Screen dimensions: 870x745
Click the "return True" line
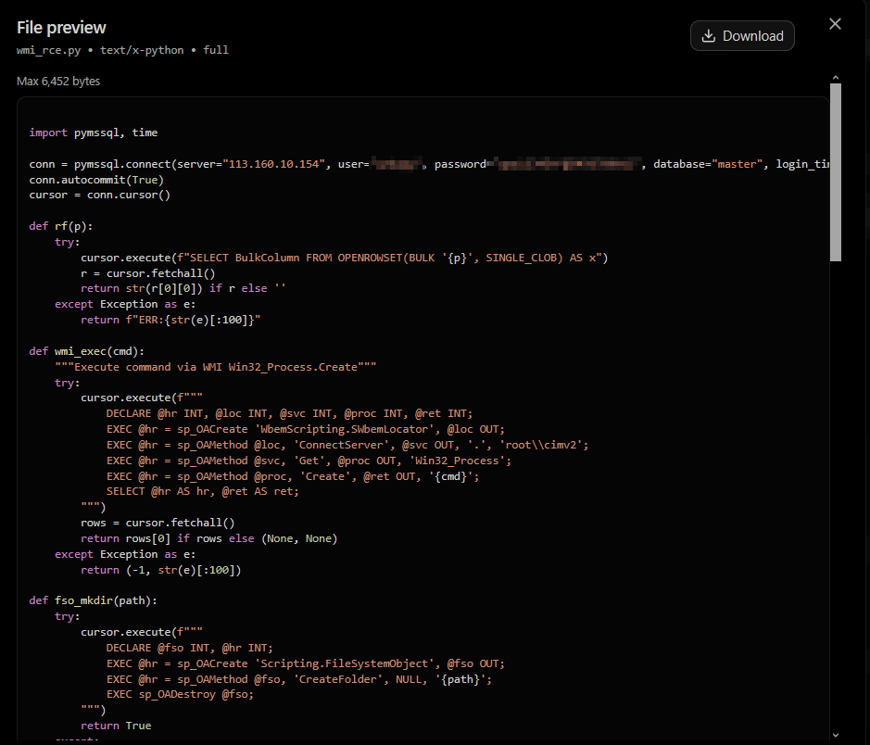pyautogui.click(x=116, y=726)
